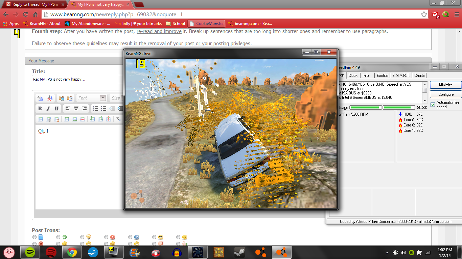The image size is (462, 259).
Task: Open the Chrome menu hamburger icon
Action: point(456,15)
